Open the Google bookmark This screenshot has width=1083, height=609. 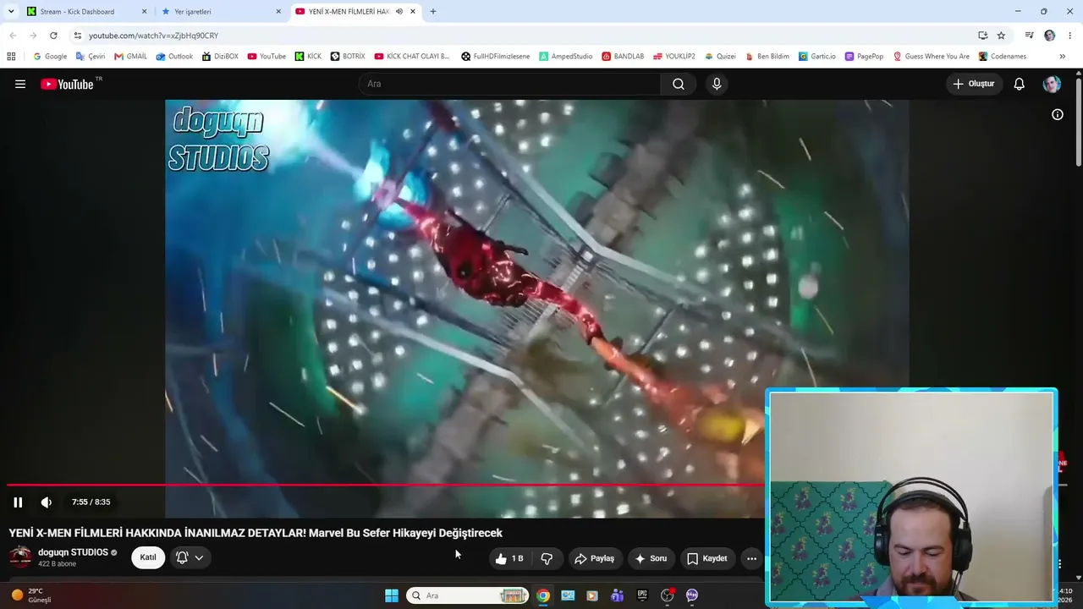point(50,57)
